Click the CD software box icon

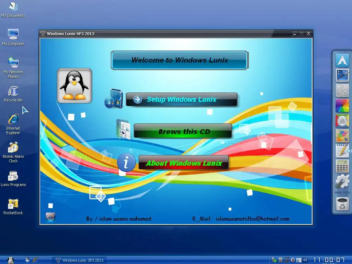pyautogui.click(x=114, y=99)
